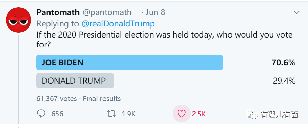Click the Jun 8 timestamp

pos(155,12)
